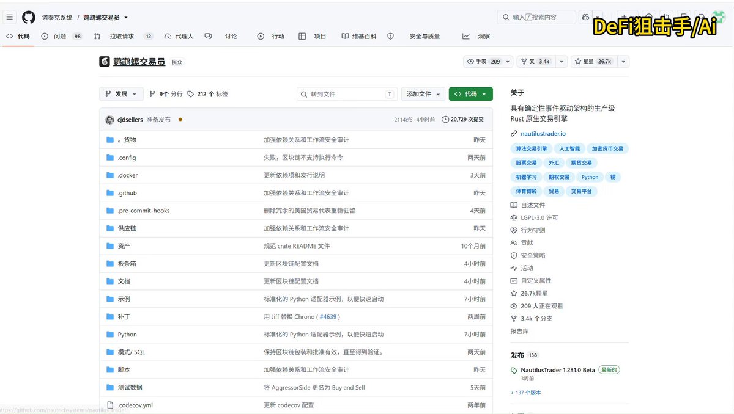
Task: Switch to the 代码 tab
Action: [x=18, y=37]
